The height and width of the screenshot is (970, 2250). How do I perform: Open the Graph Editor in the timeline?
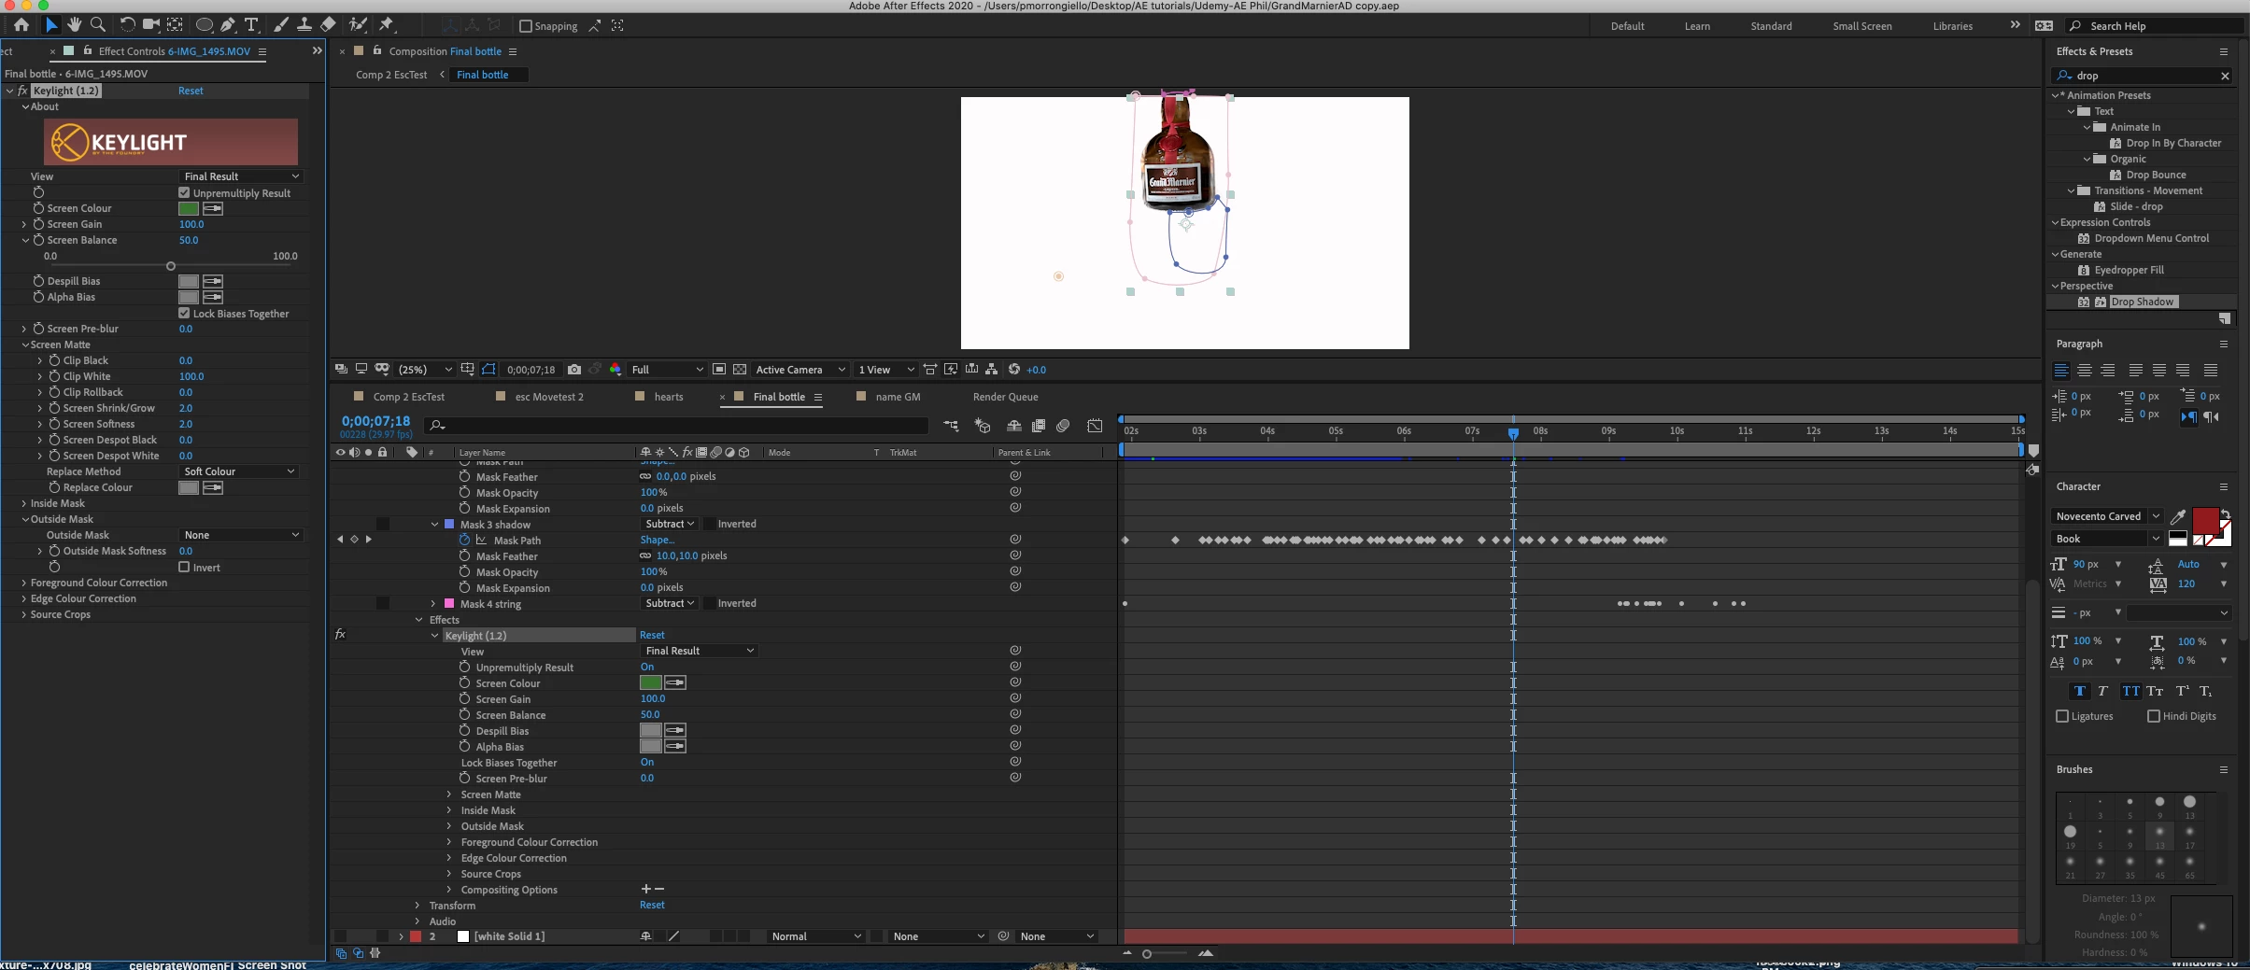(x=1095, y=426)
